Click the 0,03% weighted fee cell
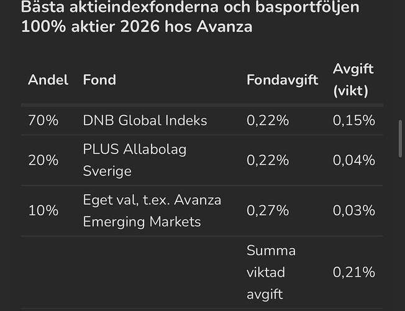This screenshot has height=311, width=405. 354,210
